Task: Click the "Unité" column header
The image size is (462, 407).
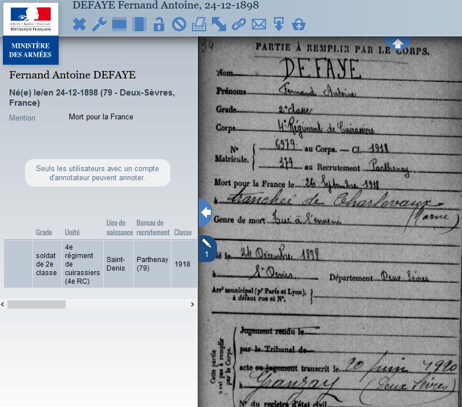Action: tap(72, 232)
